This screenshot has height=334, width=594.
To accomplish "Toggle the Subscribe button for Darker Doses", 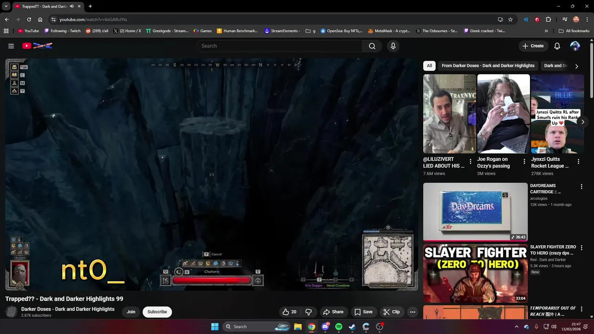I will coord(157,312).
